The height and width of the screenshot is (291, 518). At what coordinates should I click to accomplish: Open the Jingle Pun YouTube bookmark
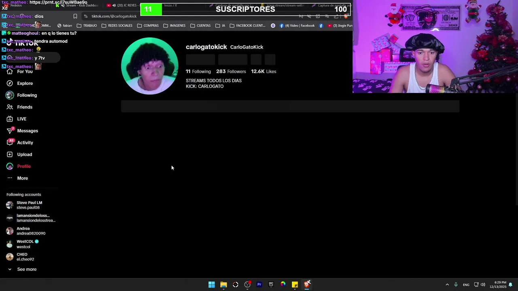pos(340,25)
